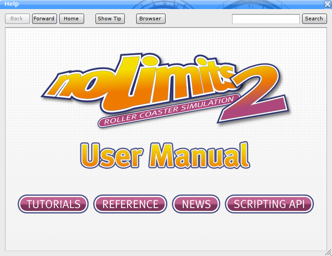Close the Help window
The image size is (332, 256).
327,4
